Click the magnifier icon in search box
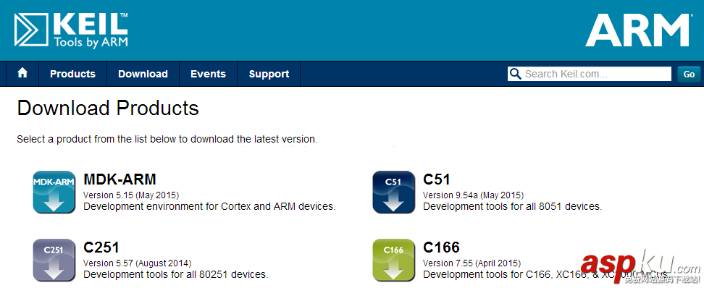The width and height of the screenshot is (704, 288). tap(516, 74)
